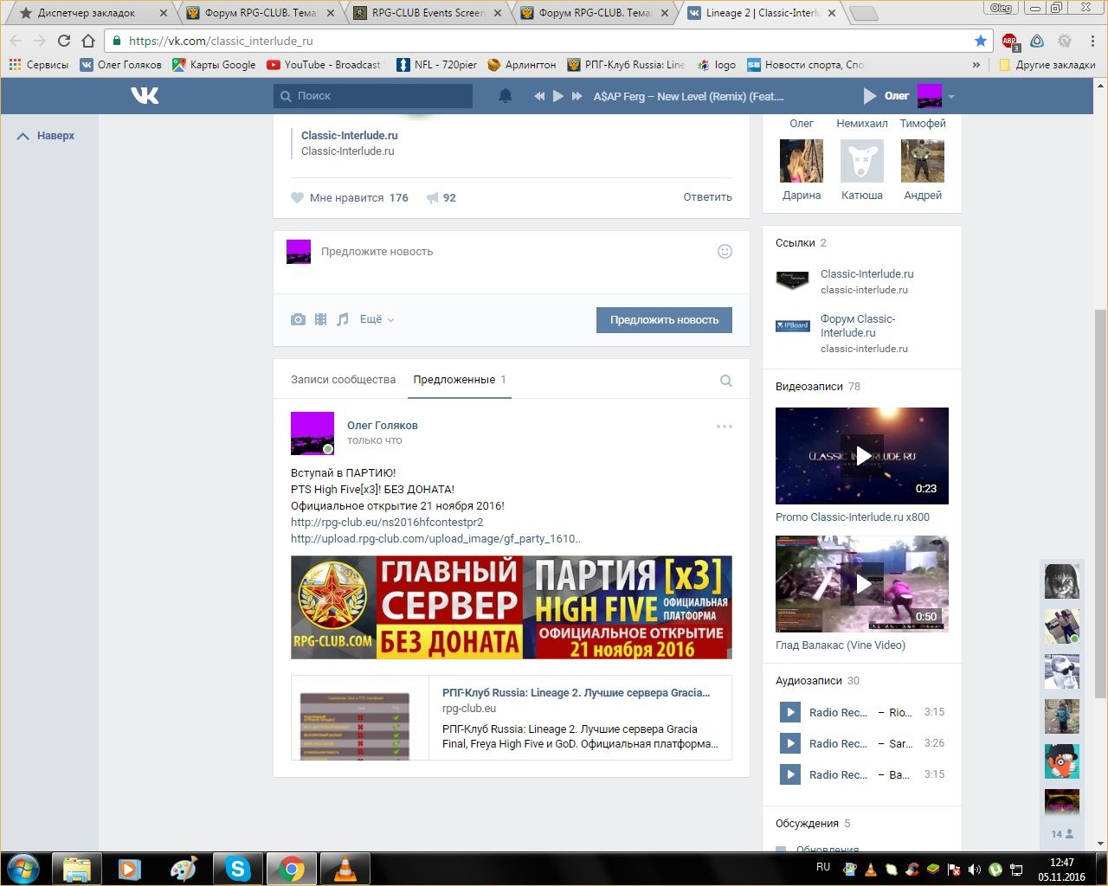Open the Другие закладки bookmarks folder
The width and height of the screenshot is (1108, 886).
pos(1047,65)
